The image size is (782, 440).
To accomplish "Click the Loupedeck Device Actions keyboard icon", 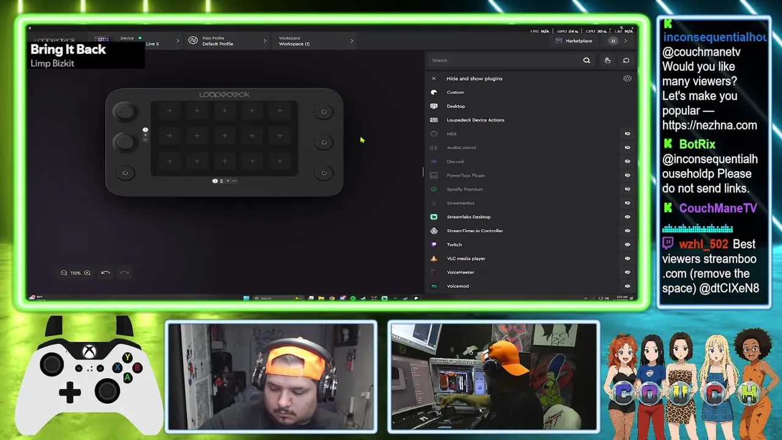I will tap(434, 120).
